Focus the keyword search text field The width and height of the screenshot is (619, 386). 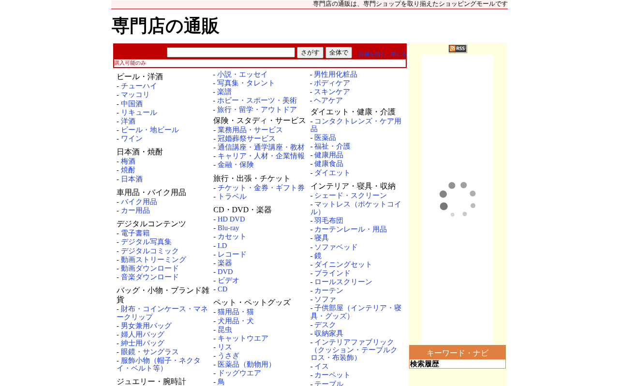[231, 53]
